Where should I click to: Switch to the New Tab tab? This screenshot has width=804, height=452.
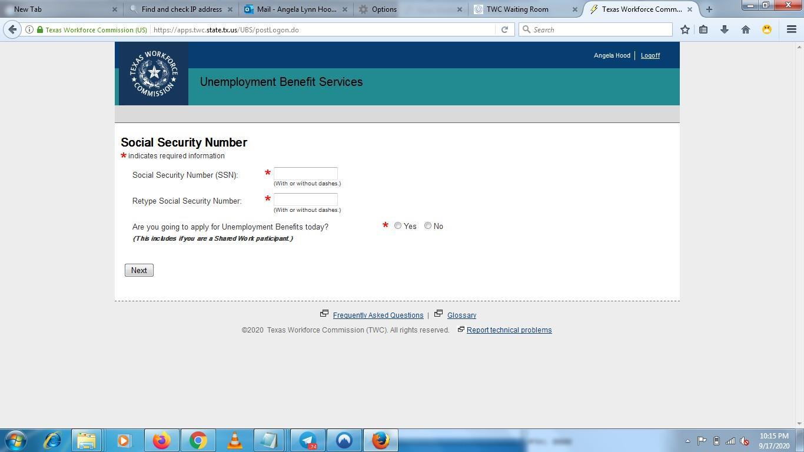62,9
